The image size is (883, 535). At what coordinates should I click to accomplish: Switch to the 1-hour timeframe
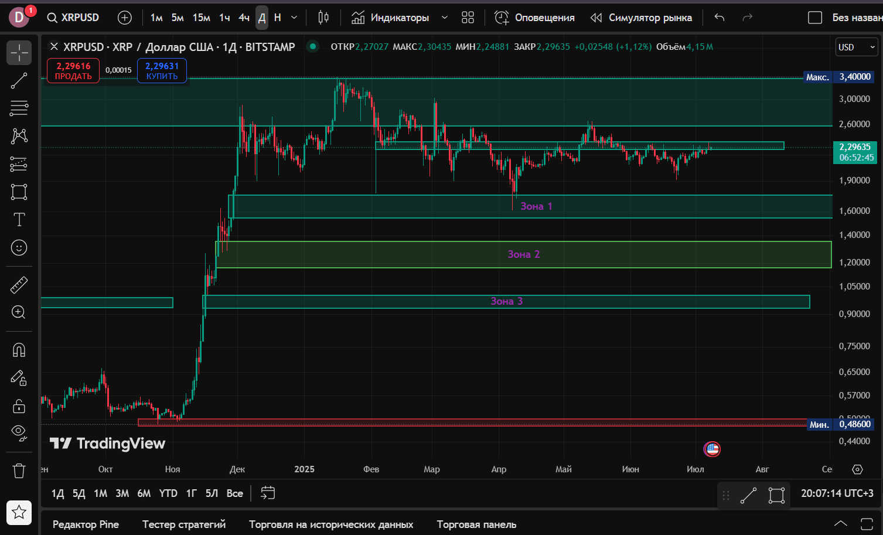pyautogui.click(x=224, y=18)
